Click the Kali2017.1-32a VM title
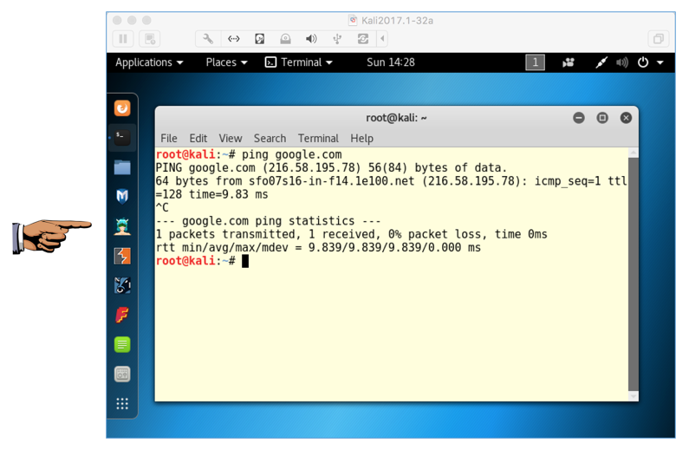This screenshot has width=689, height=450. (x=397, y=21)
